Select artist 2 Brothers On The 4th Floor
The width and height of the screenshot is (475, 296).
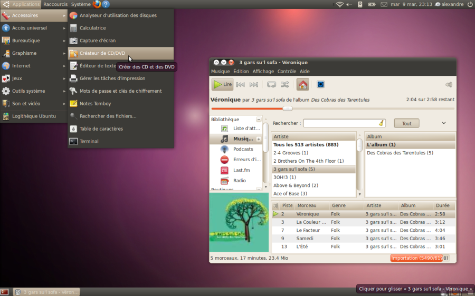[x=313, y=161]
